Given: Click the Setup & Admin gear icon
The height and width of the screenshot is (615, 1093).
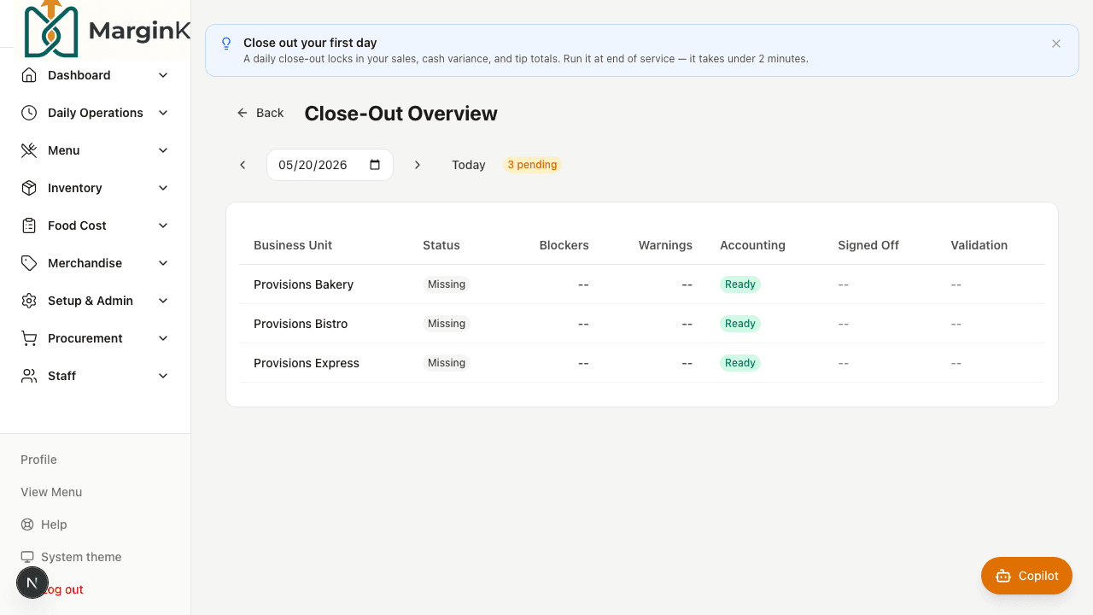Looking at the screenshot, I should click(29, 301).
